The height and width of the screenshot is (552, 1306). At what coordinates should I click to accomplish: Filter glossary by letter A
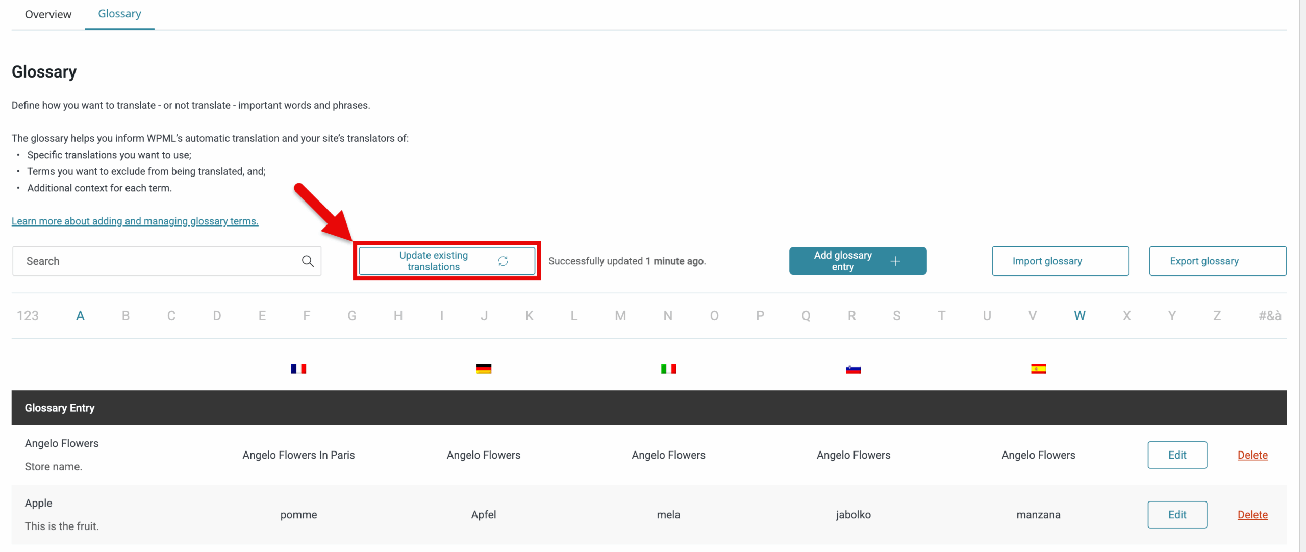[80, 316]
